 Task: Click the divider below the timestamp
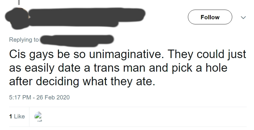(x=127, y=107)
